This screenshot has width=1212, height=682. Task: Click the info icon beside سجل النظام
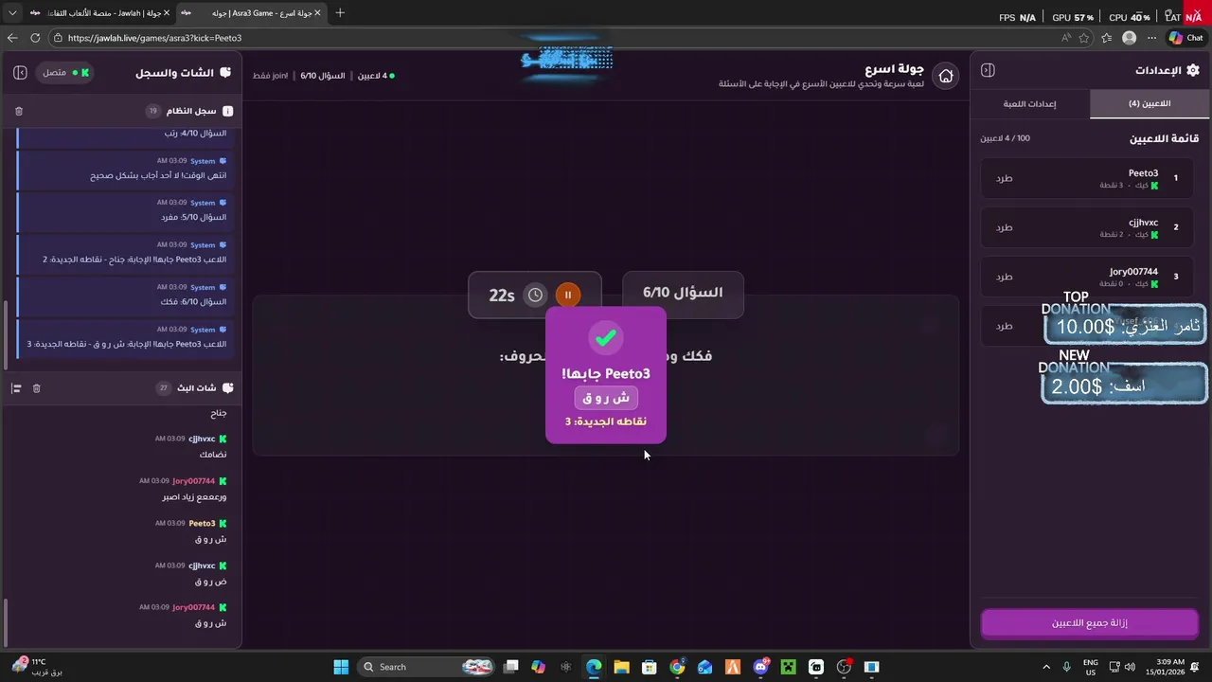point(227,111)
